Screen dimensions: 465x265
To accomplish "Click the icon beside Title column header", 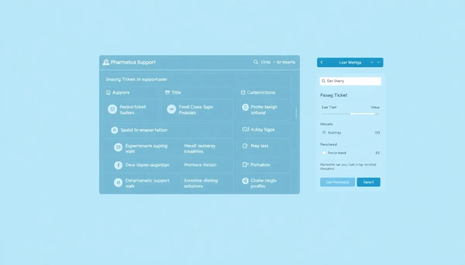I will coord(167,92).
